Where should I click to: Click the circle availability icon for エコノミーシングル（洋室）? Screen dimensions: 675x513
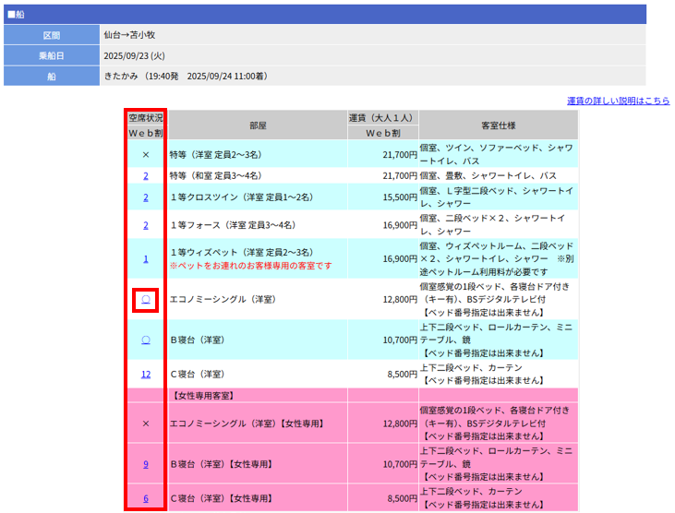[x=146, y=300]
